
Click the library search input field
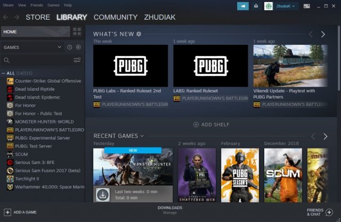click(42, 60)
